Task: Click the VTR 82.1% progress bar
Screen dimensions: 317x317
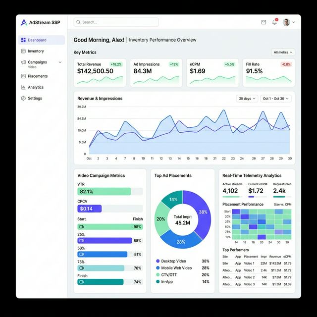Action: pyautogui.click(x=110, y=192)
